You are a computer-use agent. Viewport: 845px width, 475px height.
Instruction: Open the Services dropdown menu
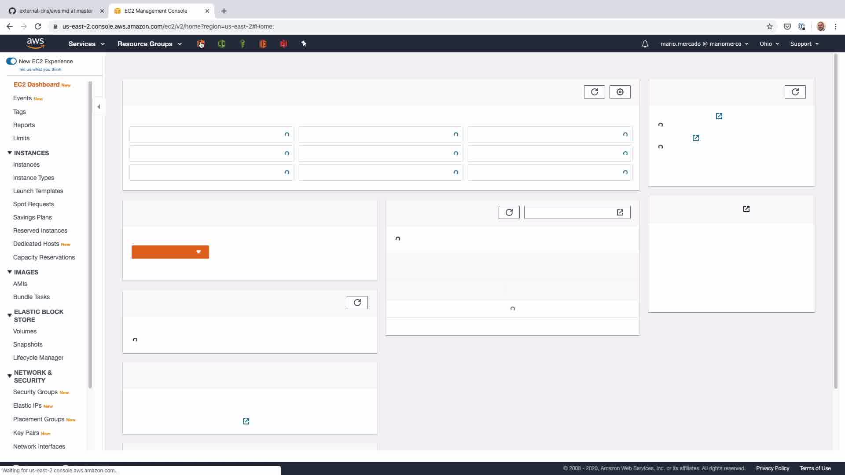pos(86,44)
